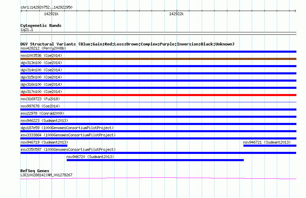Click the chr1:142920752..142922950 coordinate label

pyautogui.click(x=46, y=7)
